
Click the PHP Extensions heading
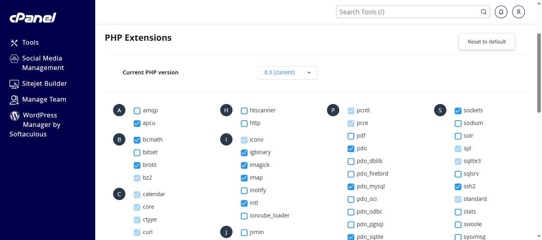[138, 38]
